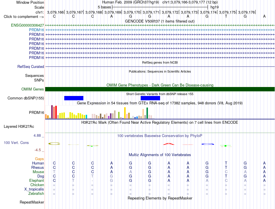Click coordinate label 3,079,176
The image size is (275, 209).
tap(246, 12)
